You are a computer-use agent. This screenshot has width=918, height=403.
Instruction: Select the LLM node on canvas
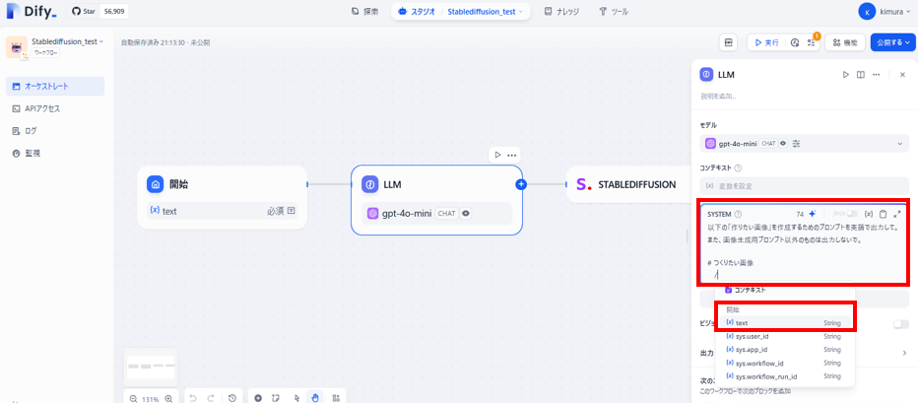click(x=436, y=200)
